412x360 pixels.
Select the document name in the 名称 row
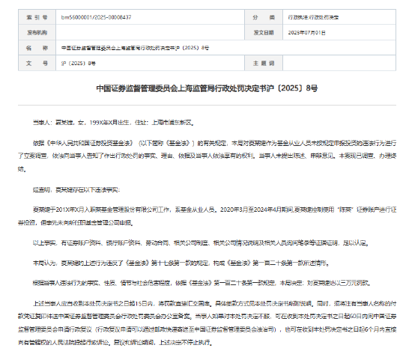135,48
